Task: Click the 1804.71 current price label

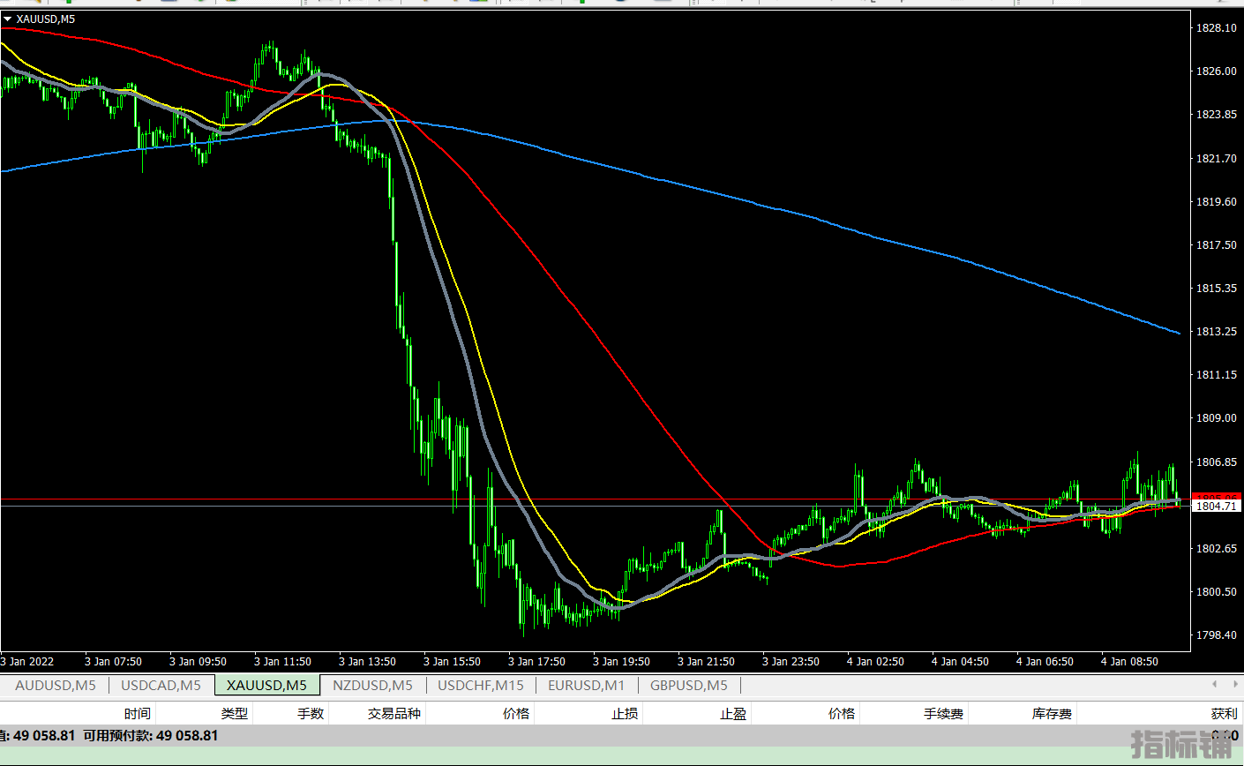Action: pyautogui.click(x=1216, y=507)
